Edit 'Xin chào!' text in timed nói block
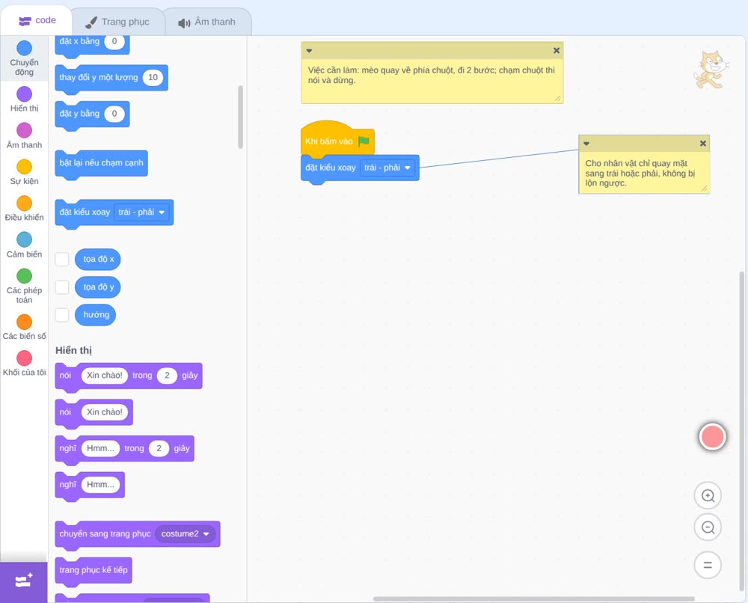Viewport: 748px width, 603px height. 105,376
